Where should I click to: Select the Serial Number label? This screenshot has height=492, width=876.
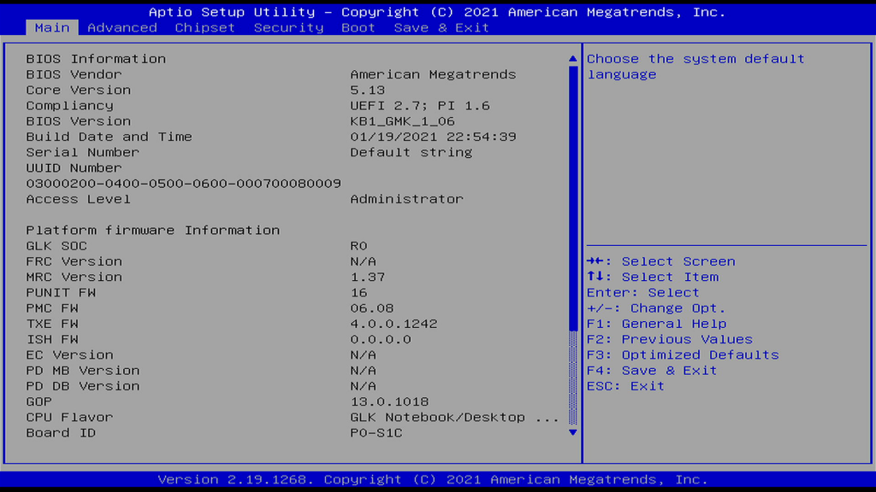(x=82, y=152)
